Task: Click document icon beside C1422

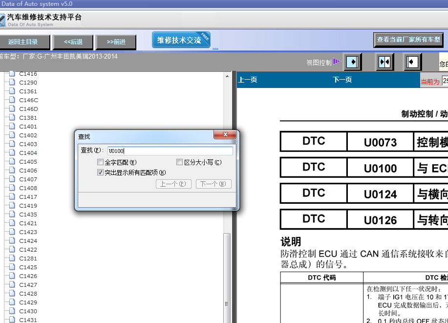Action: click(x=12, y=249)
